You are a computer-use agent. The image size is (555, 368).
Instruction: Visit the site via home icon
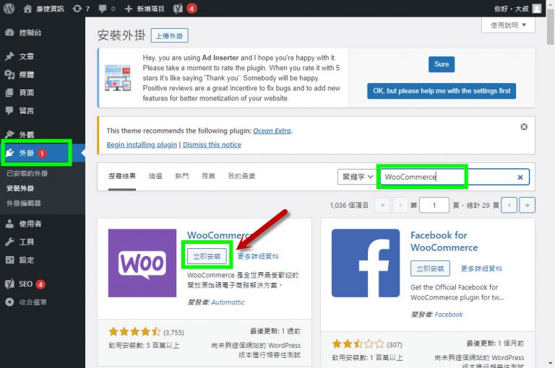[27, 9]
